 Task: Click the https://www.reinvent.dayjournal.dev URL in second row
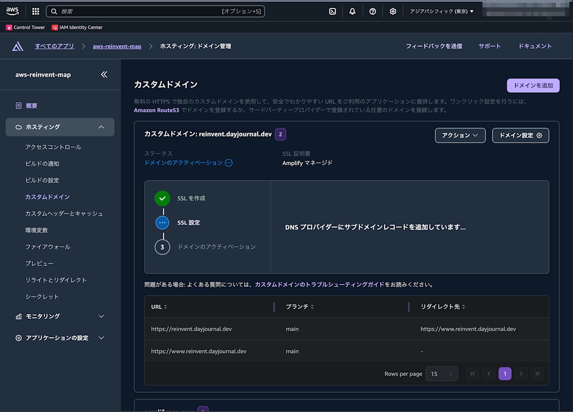[199, 351]
